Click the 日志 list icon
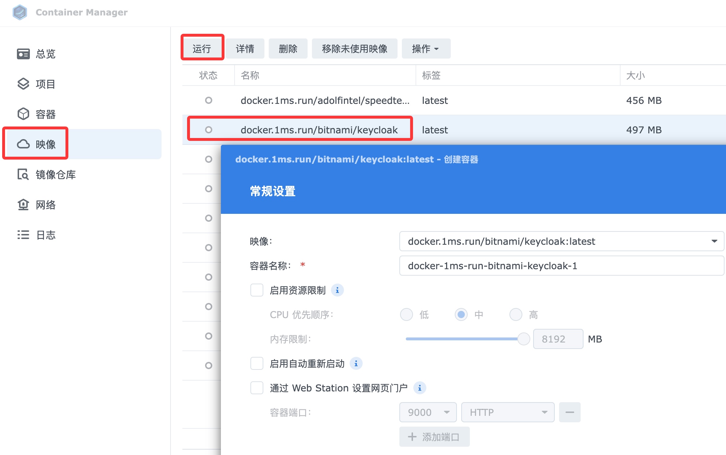This screenshot has width=726, height=455. point(23,235)
